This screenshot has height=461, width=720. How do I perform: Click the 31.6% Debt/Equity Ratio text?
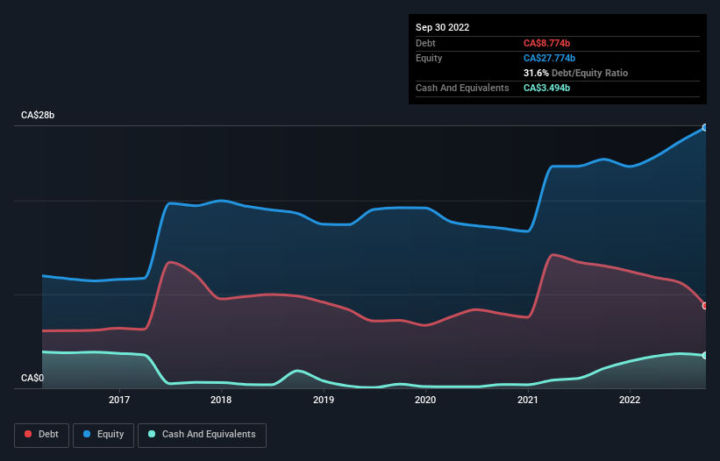tap(575, 73)
